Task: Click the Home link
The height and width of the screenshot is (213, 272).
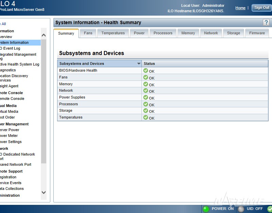Action: tap(240, 8)
